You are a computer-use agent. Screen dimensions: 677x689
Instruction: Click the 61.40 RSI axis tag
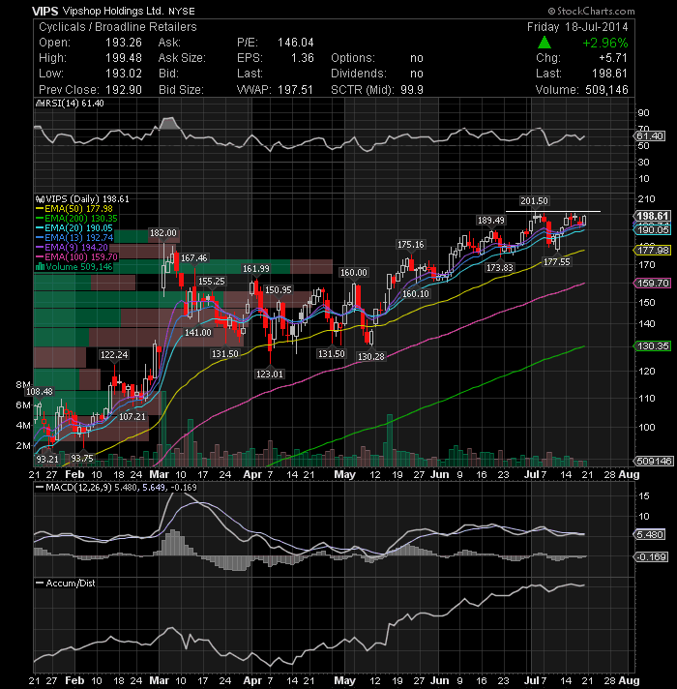click(649, 136)
